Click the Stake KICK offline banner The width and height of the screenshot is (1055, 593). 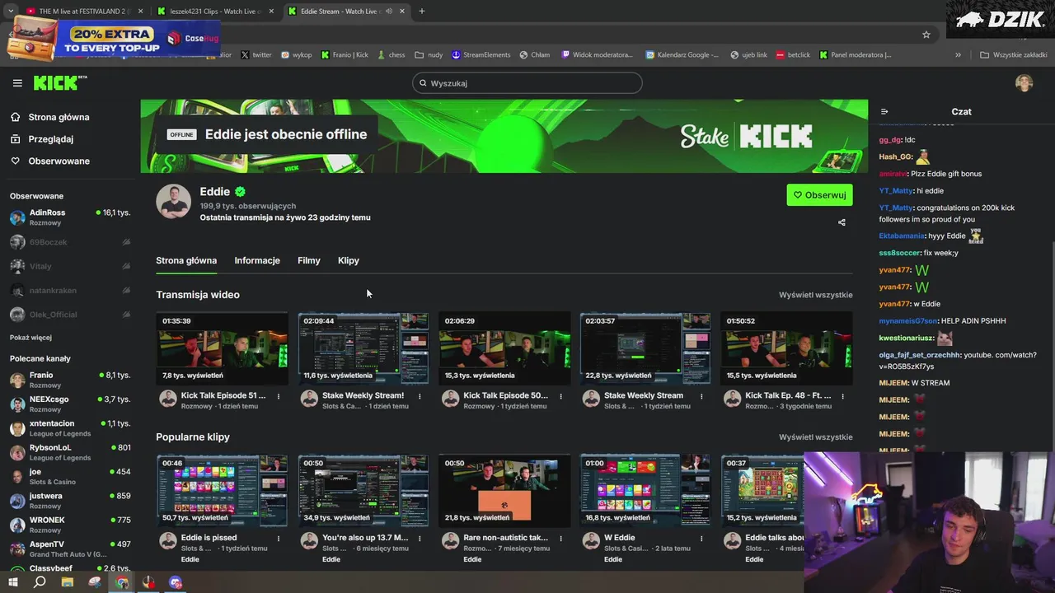point(504,136)
